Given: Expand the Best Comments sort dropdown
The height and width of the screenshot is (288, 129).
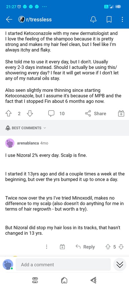Looking at the screenshot, I should 26,128.
